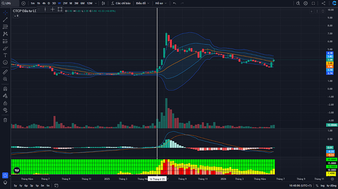Select the D daily timeframe
The image size is (338, 189).
[48, 3]
